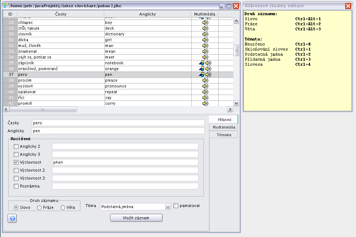This screenshot has height=237, width=356.
Task: Click the picture icon in the 'notebook' row
Action: [x=202, y=63]
